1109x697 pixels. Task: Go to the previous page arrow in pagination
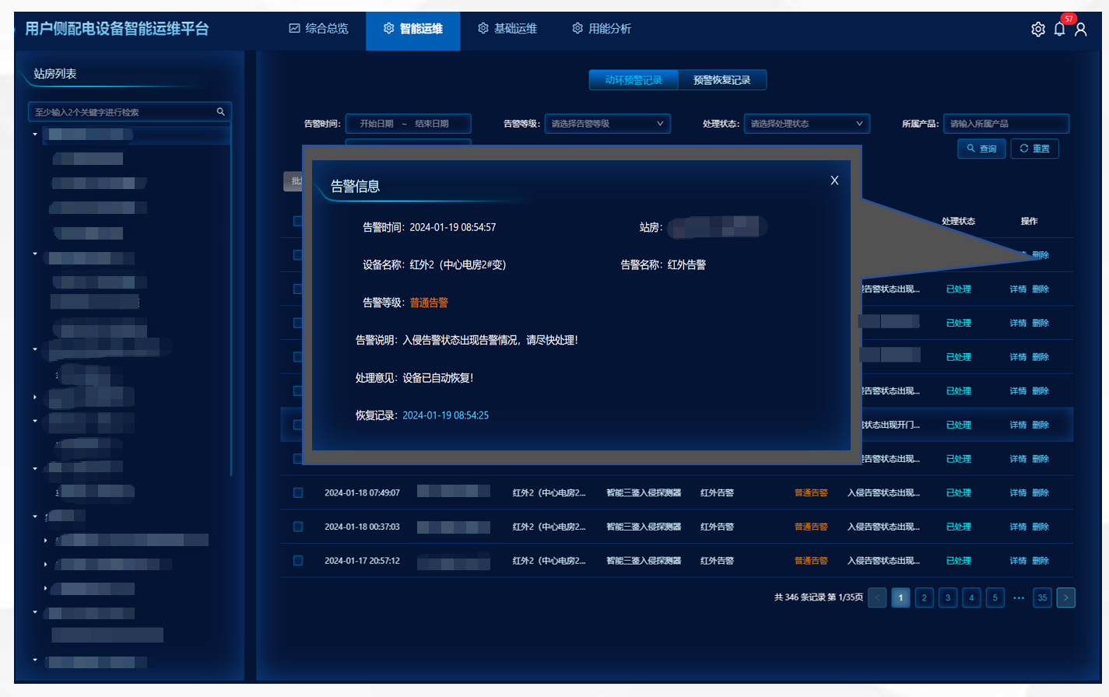point(877,597)
